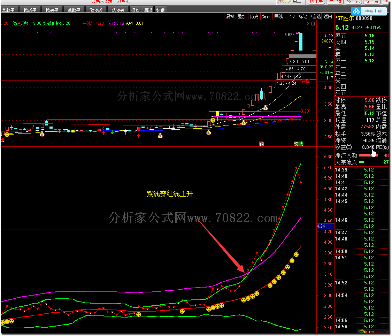Click the red 突破 breakout label
This screenshot has width=392, height=336.
point(306,81)
